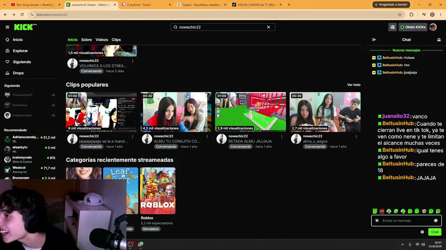Switch to the Sobre tab
446x250 pixels.
[x=86, y=40]
